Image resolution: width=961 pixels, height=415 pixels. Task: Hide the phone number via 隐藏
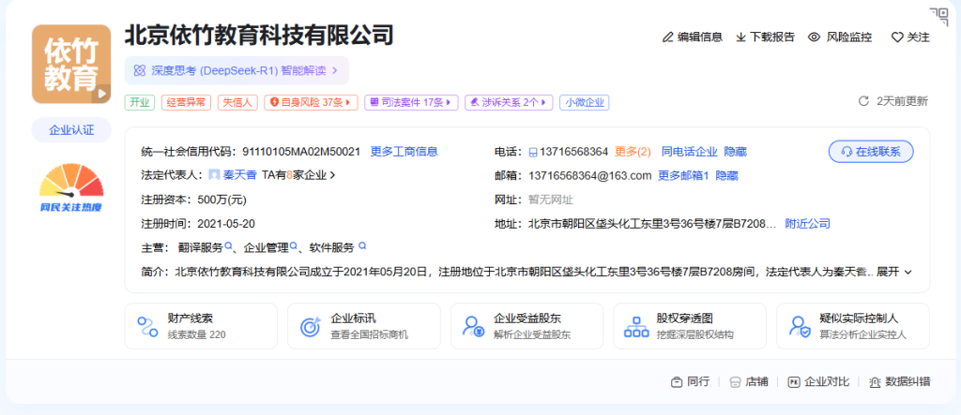pos(736,152)
